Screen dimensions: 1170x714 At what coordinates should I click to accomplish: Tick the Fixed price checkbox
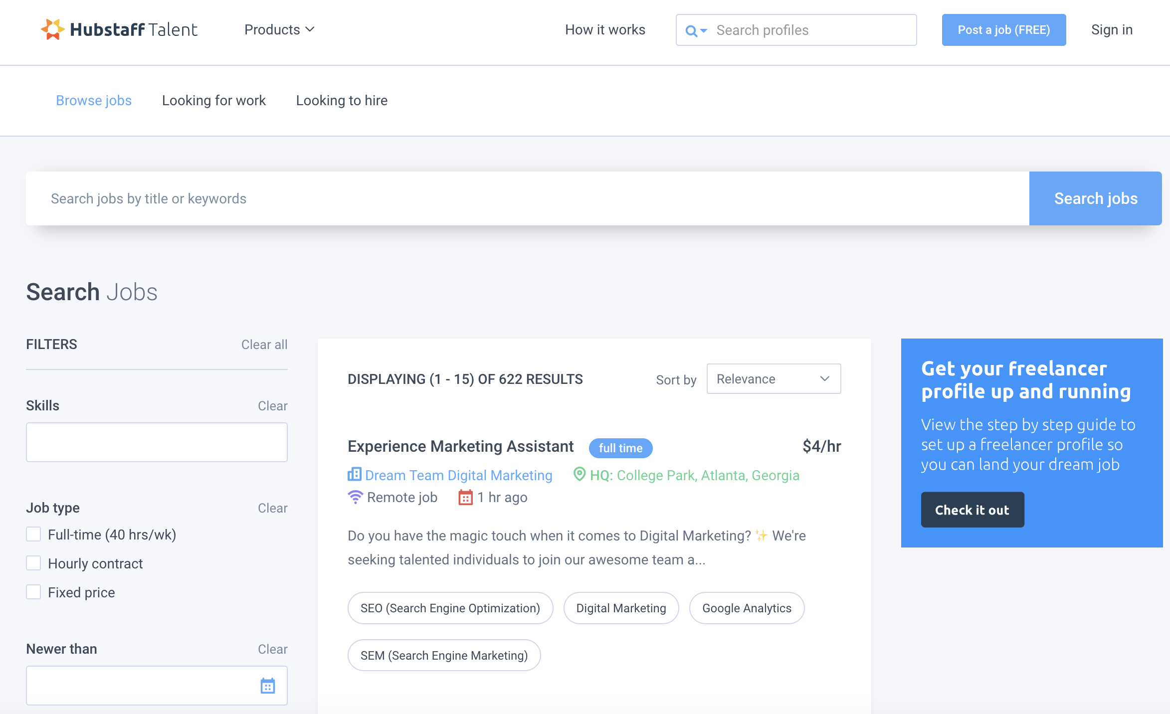coord(33,592)
